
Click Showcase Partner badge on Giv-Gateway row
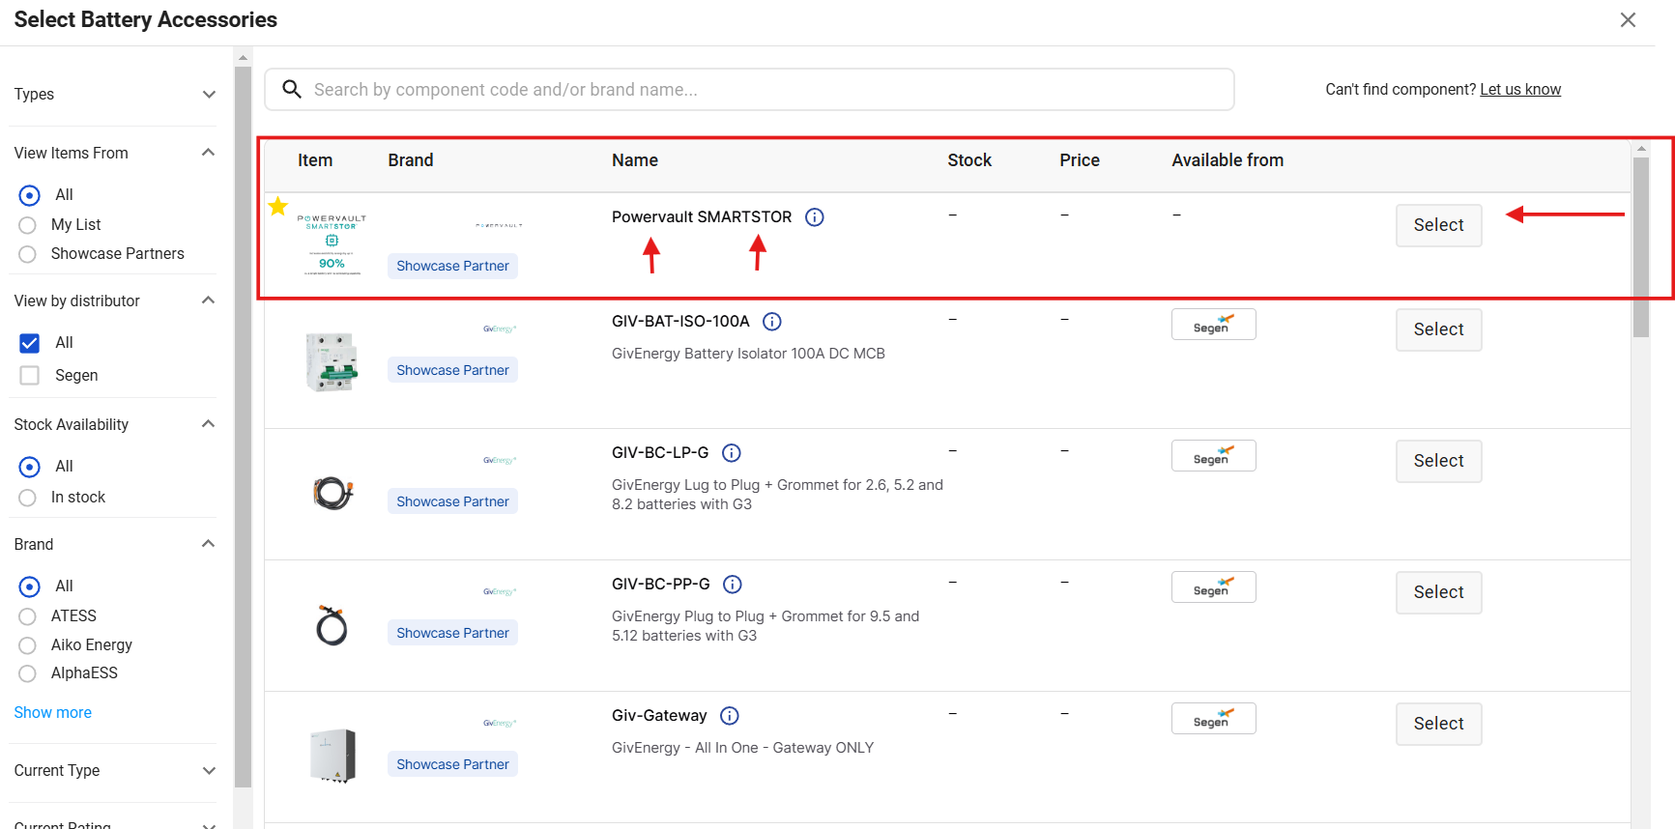(x=452, y=764)
